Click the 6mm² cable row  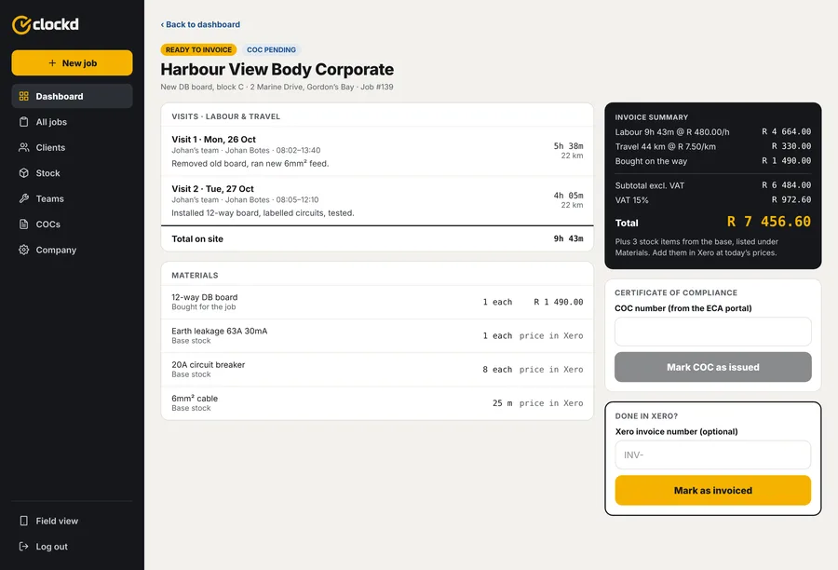pyautogui.click(x=377, y=403)
